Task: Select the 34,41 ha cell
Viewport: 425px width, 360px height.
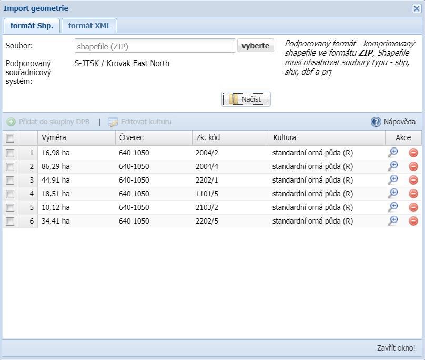Action: 76,221
